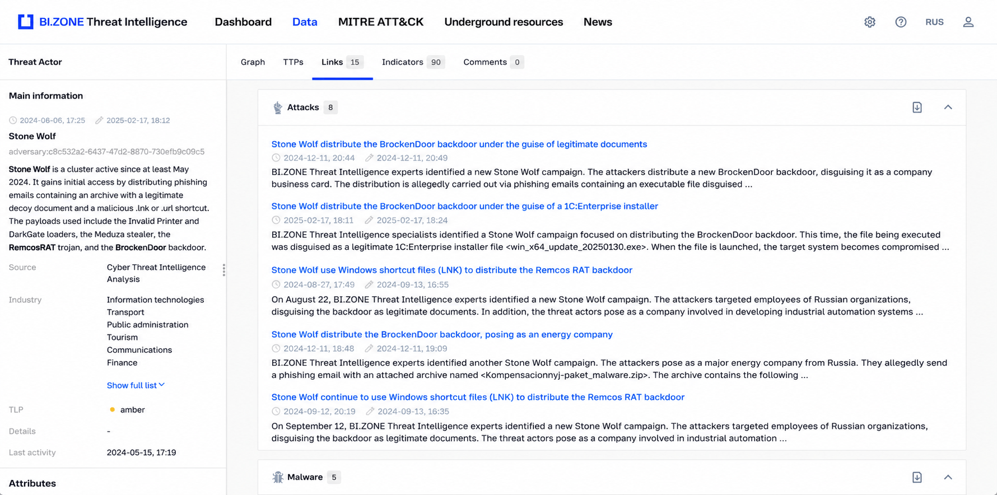Download the Malware list via export icon
This screenshot has width=997, height=495.
[x=917, y=477]
